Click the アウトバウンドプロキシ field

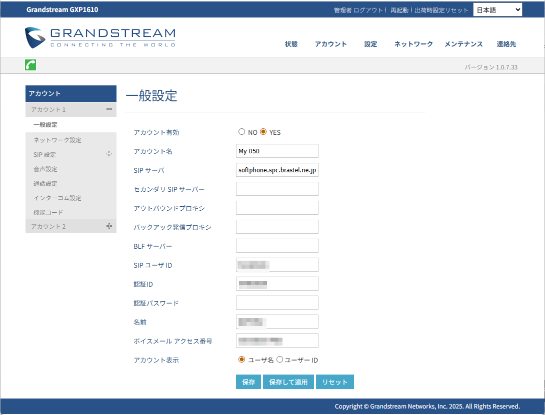coord(277,208)
